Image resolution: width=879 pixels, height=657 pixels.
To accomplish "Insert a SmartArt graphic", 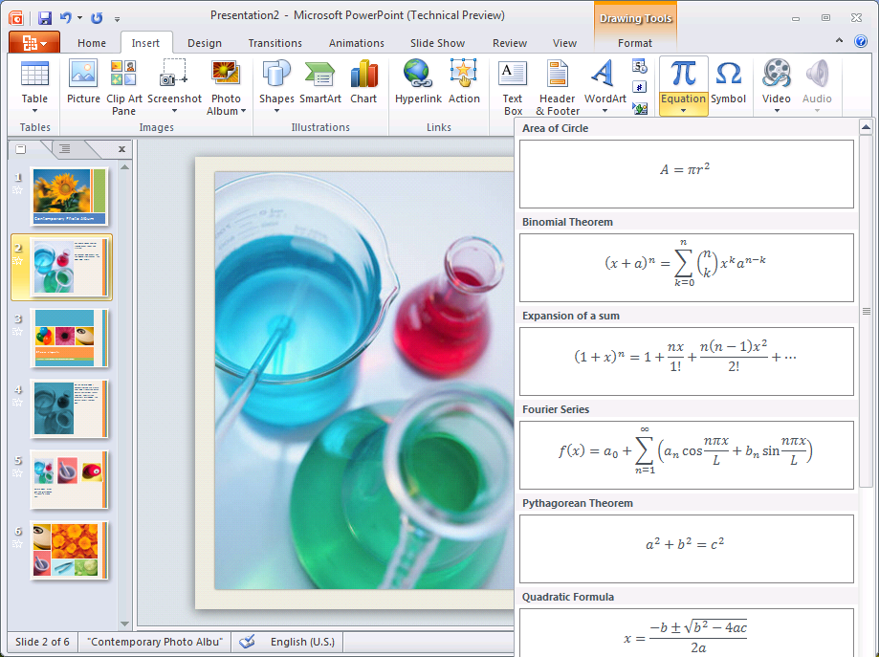I will [x=320, y=82].
